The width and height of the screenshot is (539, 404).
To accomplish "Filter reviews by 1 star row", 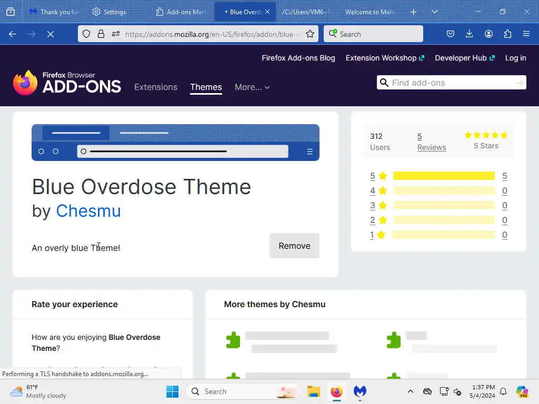I will (x=438, y=235).
